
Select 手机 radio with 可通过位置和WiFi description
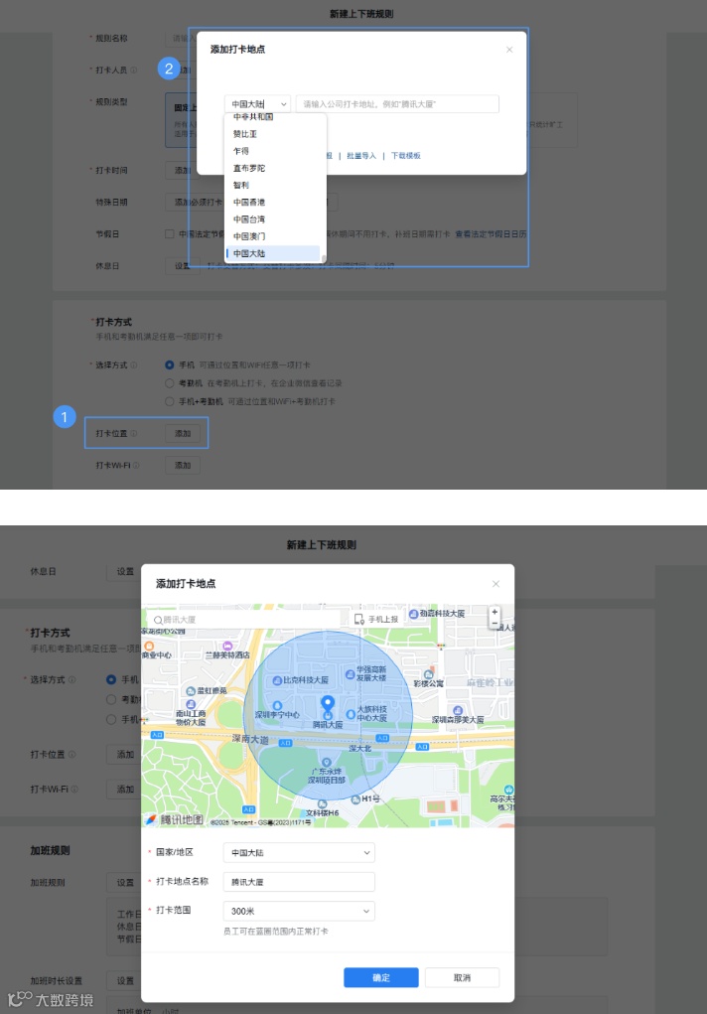[x=170, y=364]
